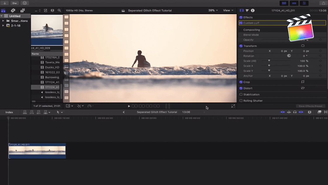Image resolution: width=328 pixels, height=185 pixels.
Task: Open the timeline Index tab
Action: (9, 112)
